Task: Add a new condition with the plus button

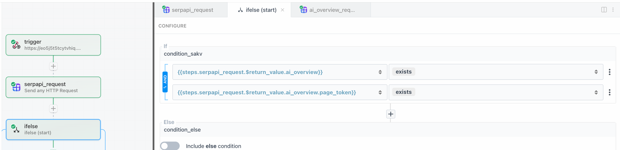Action: click(x=391, y=114)
